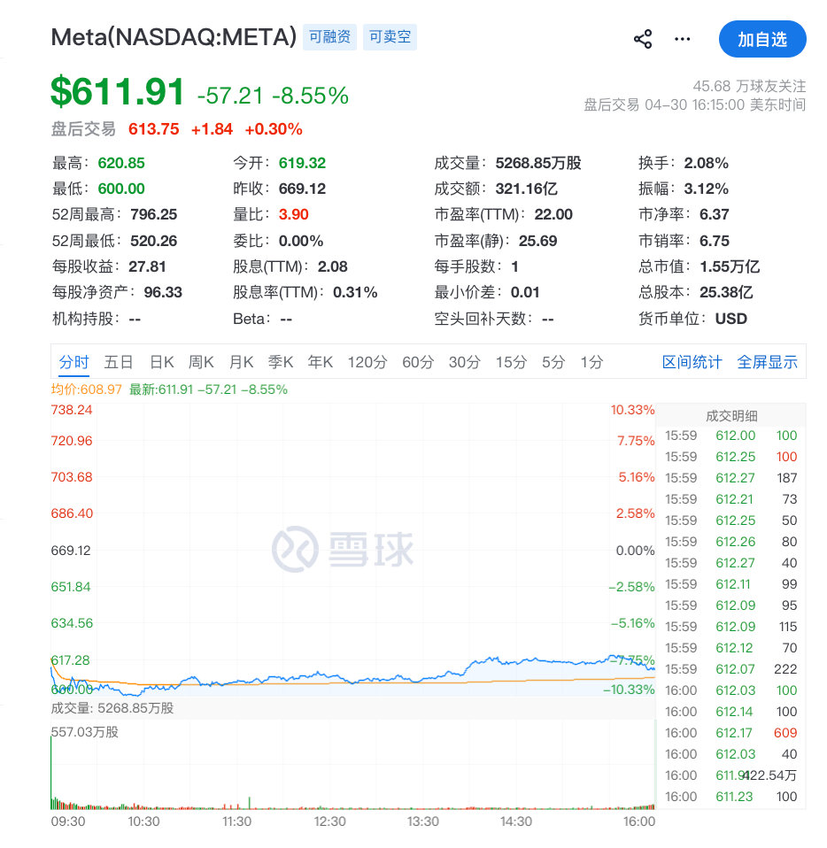Click the trade row priced 612.07
This screenshot has width=827, height=848.
click(731, 669)
